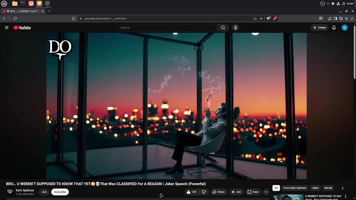Open site settings beside the URL
The width and height of the screenshot is (356, 200).
(81, 18)
